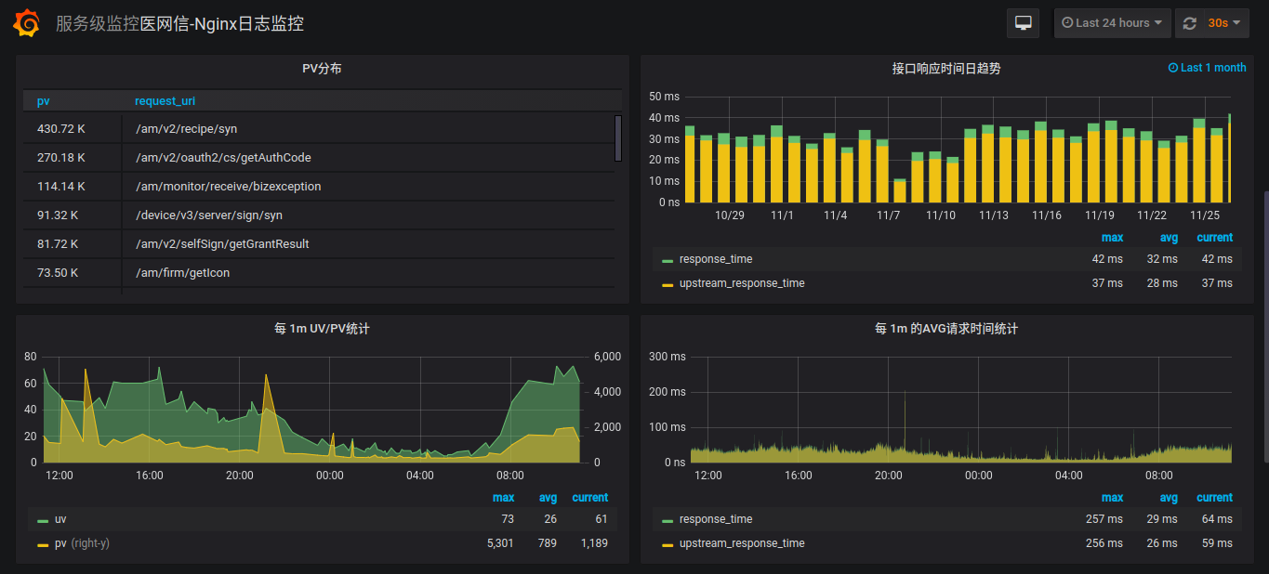Sort daily trend legend by max column

coord(1112,238)
